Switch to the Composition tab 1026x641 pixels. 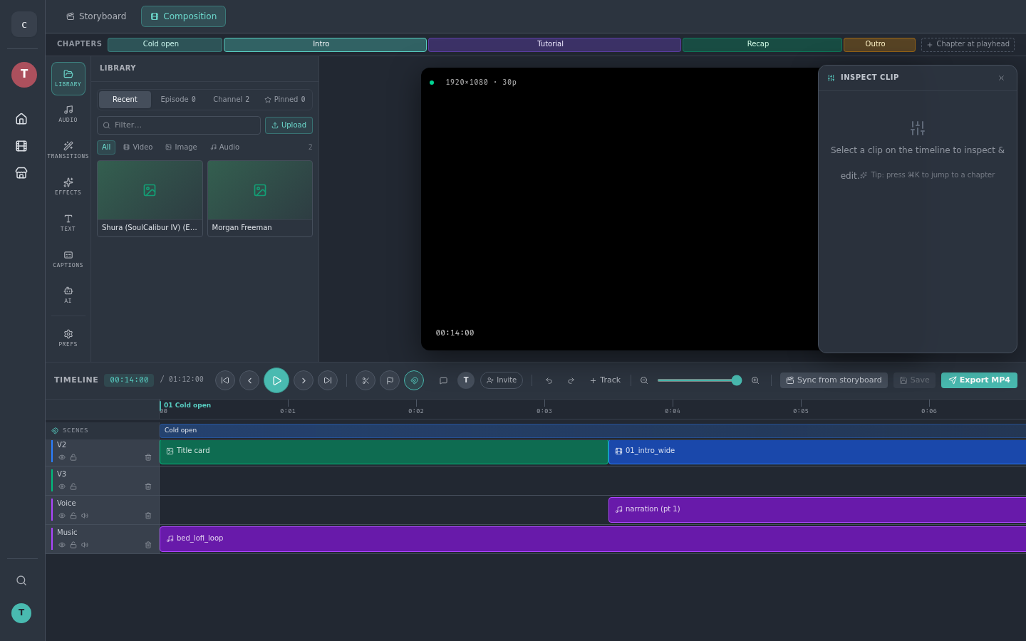tap(183, 16)
